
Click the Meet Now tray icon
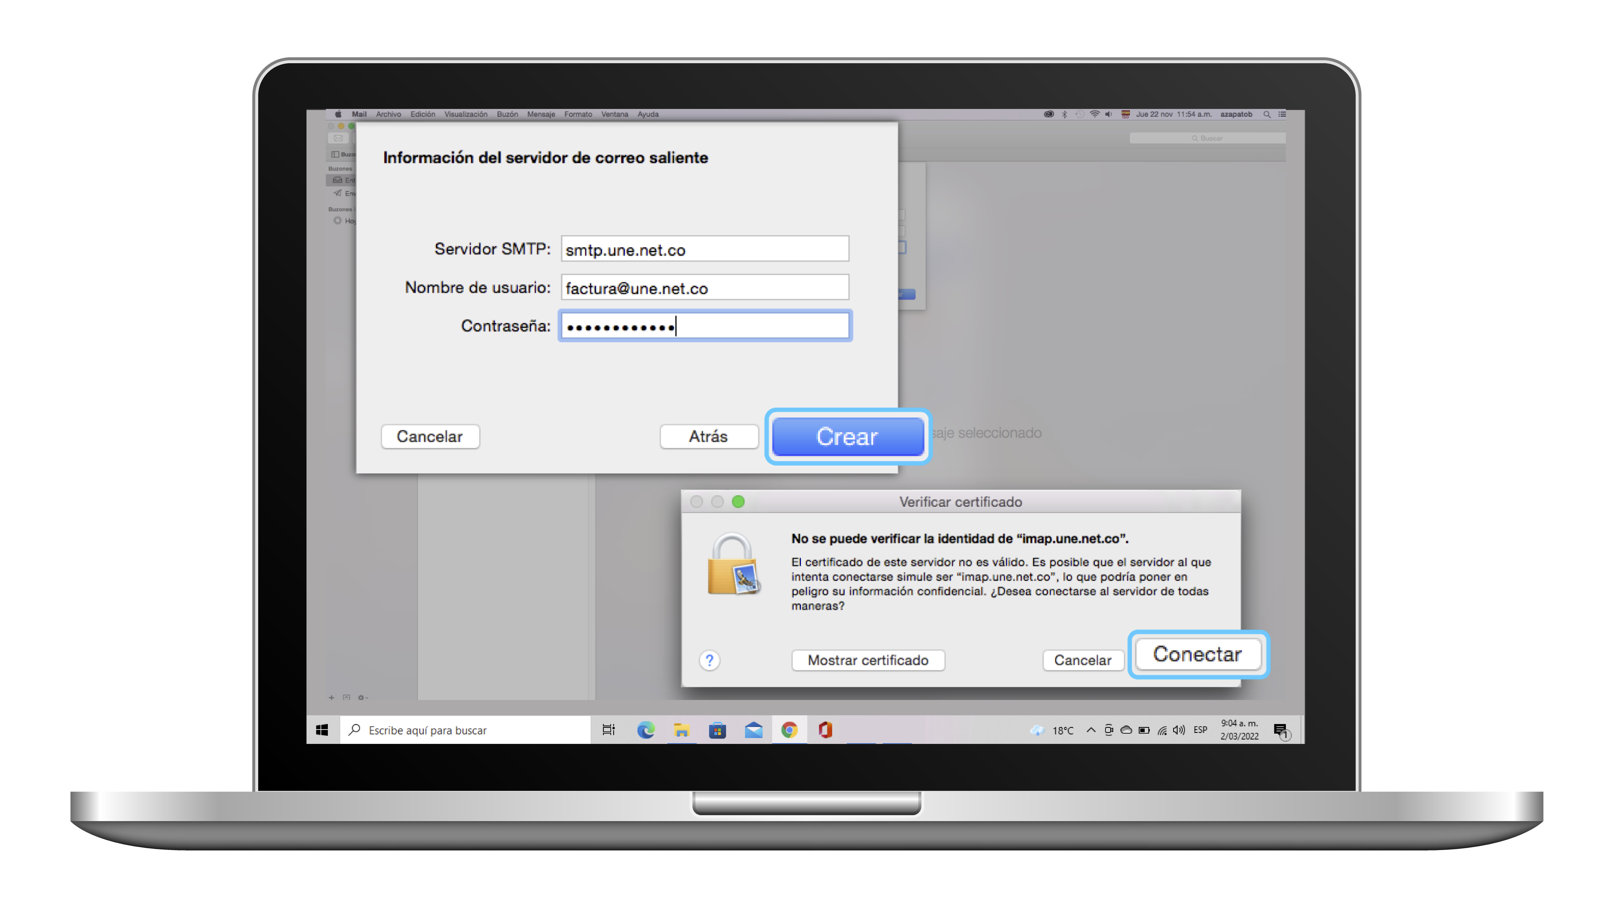pyautogui.click(x=1108, y=730)
